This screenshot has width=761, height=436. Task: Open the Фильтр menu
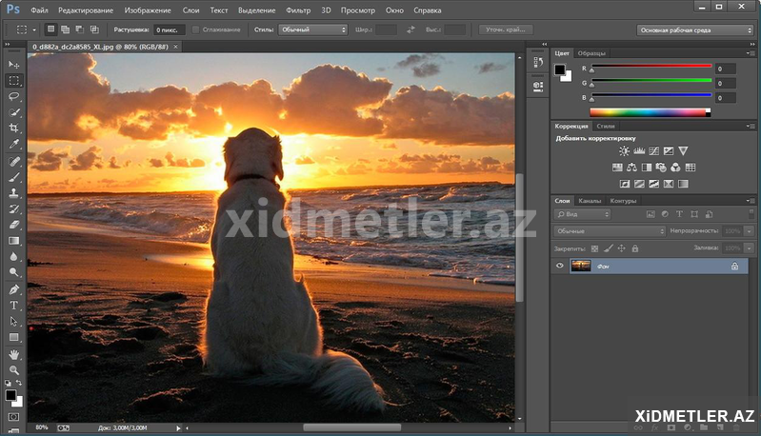[298, 9]
